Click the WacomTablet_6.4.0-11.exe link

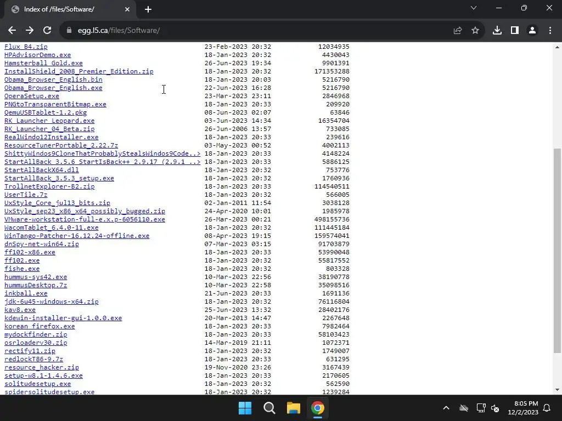(x=51, y=227)
